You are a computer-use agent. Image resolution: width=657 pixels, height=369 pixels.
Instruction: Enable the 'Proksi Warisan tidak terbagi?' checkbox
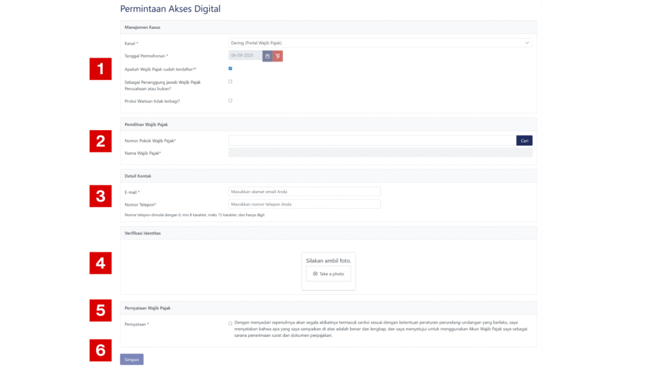click(x=230, y=101)
